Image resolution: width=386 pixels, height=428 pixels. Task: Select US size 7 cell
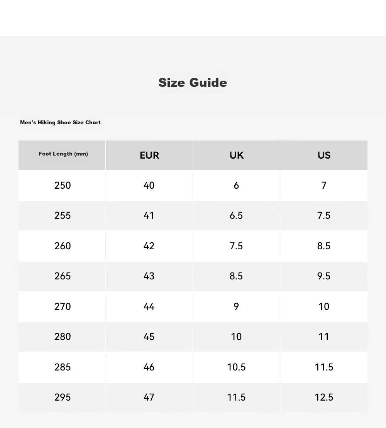[x=324, y=185]
